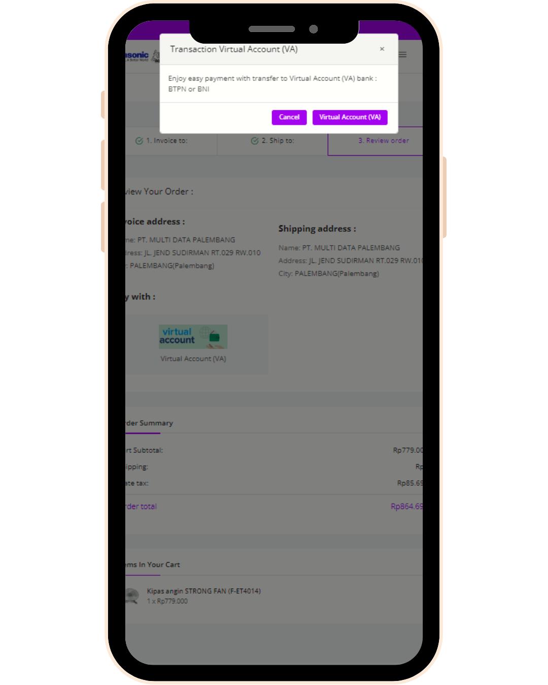The height and width of the screenshot is (685, 548).
Task: Open the Items In Your Cart section
Action: click(152, 565)
